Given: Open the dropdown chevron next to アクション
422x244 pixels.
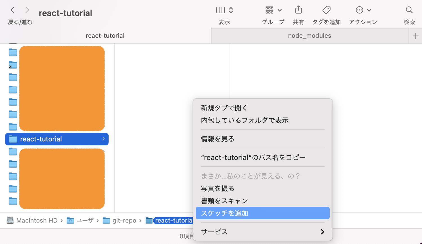Looking at the screenshot, I should tap(369, 10).
